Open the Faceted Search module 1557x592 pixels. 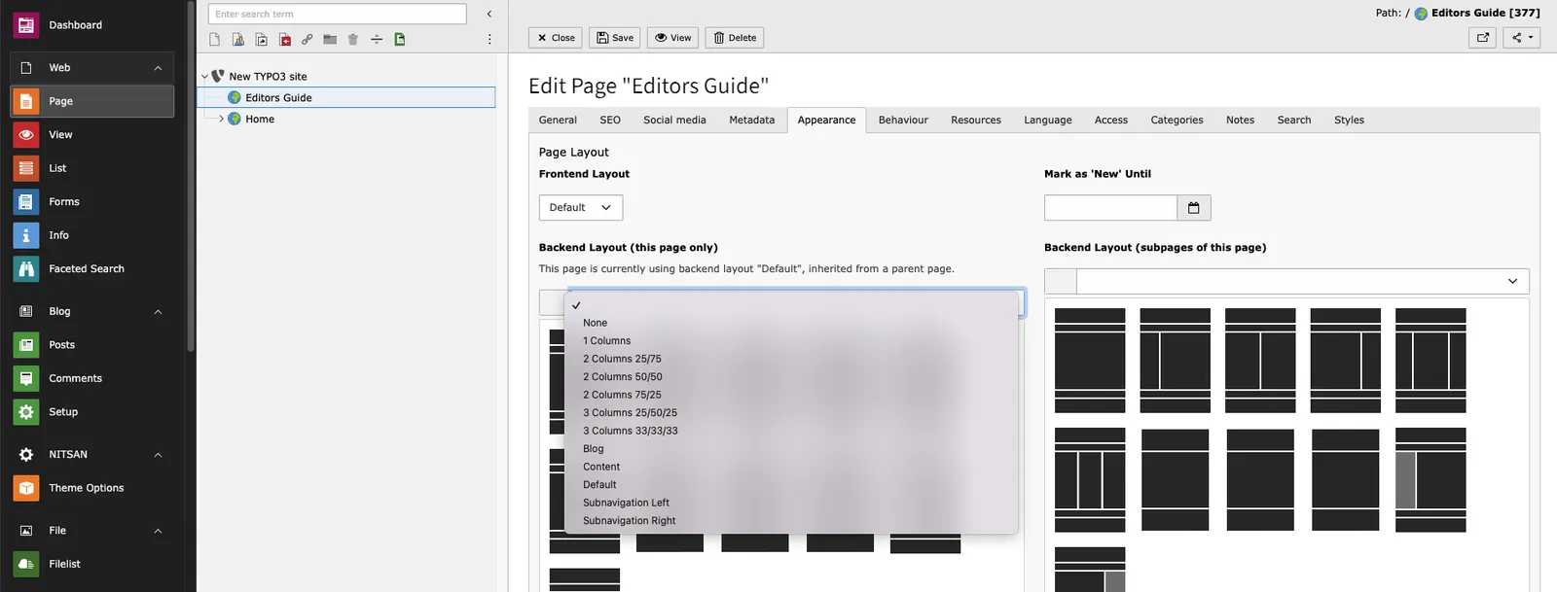point(92,269)
